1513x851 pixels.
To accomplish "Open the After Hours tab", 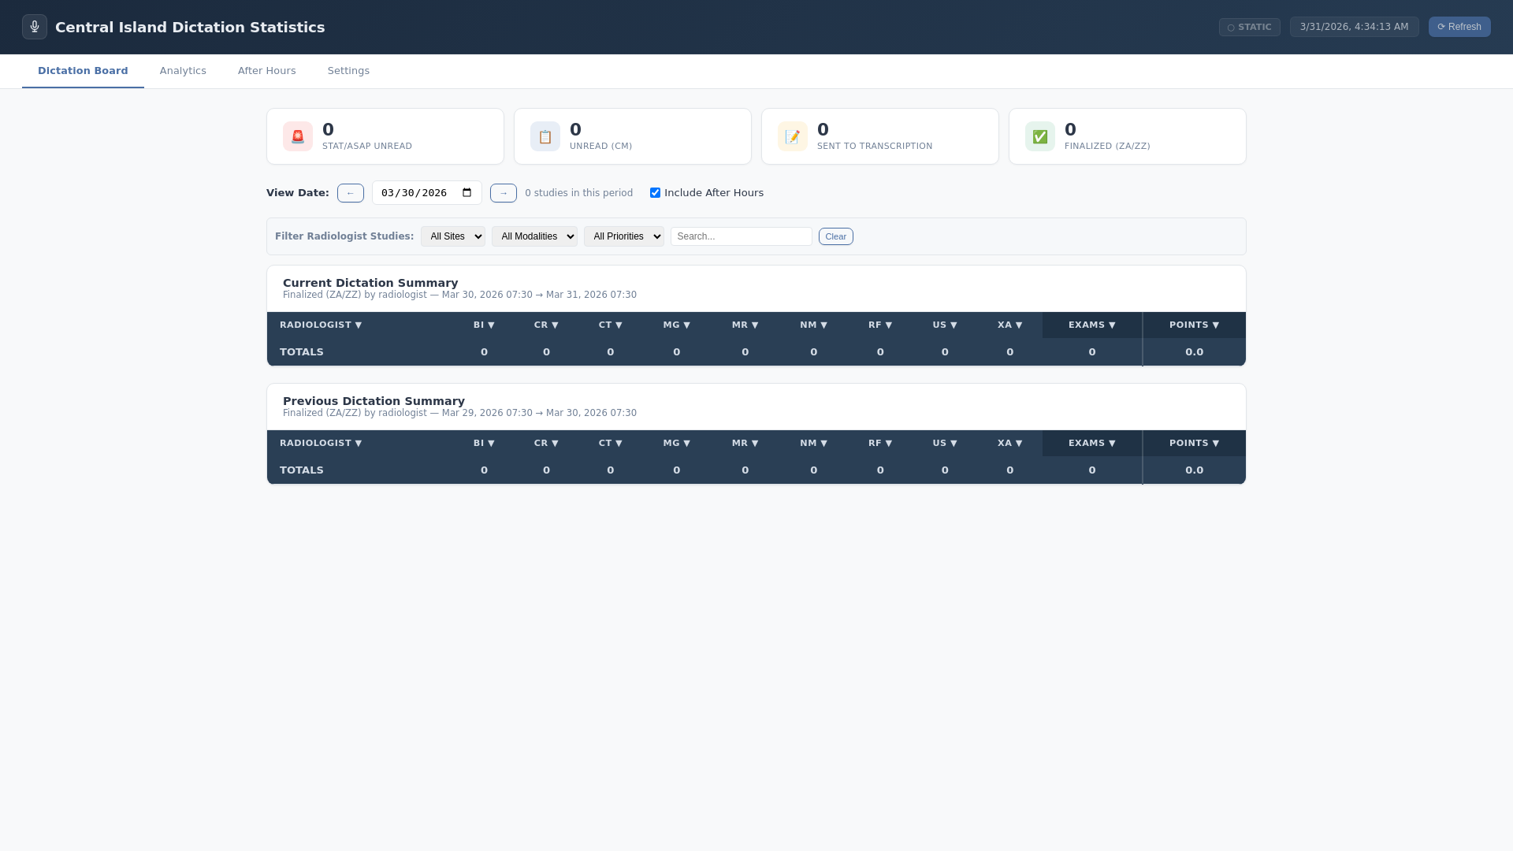I will (267, 71).
